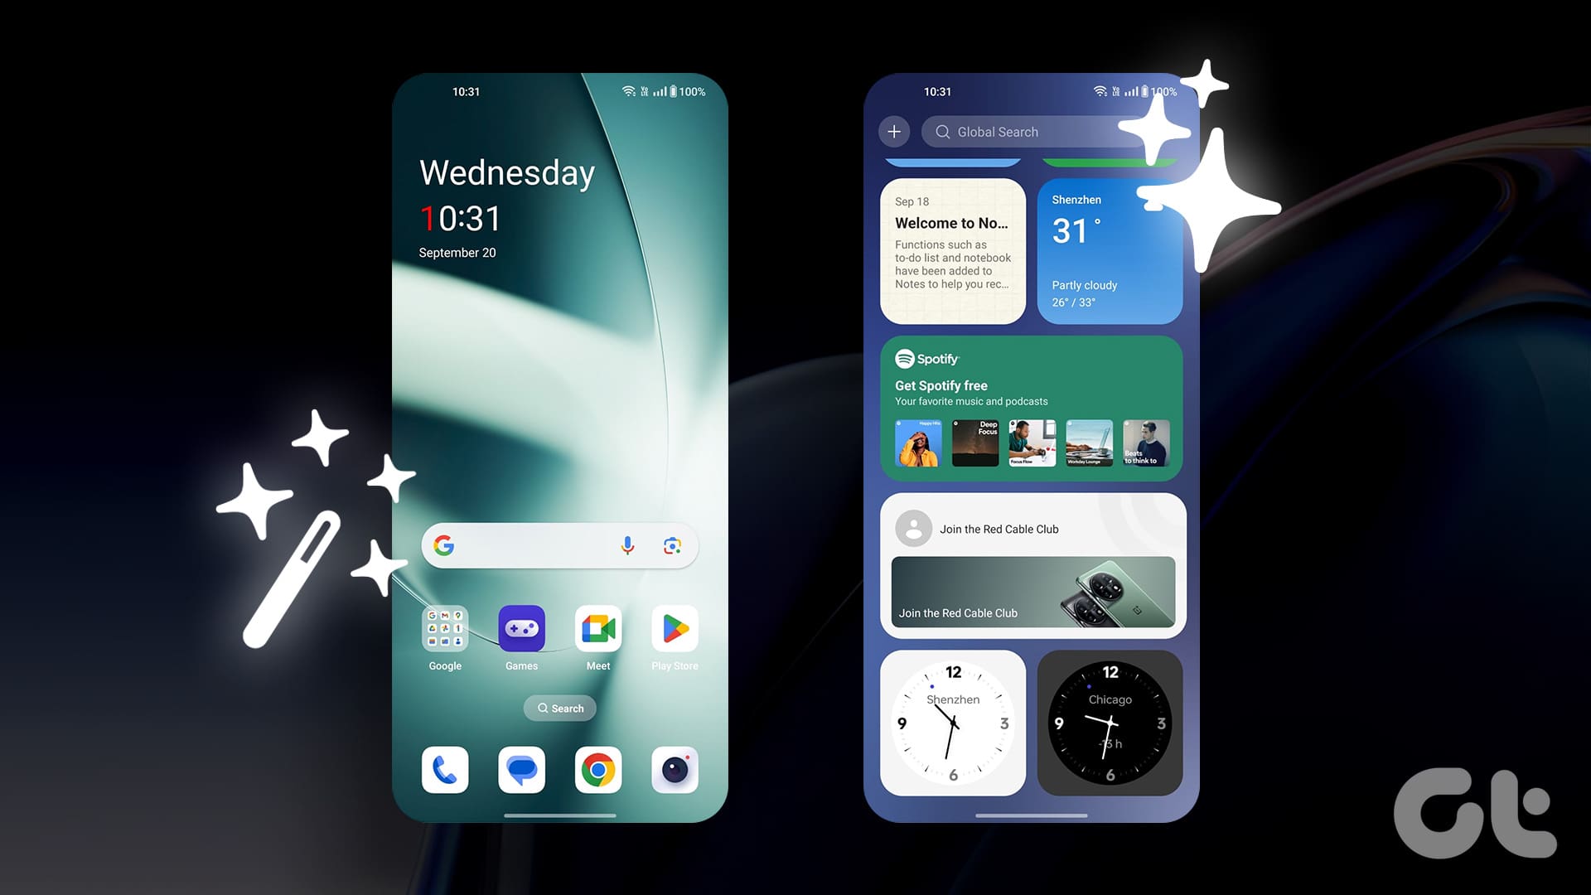1591x895 pixels.
Task: Open Phone dialer app
Action: coord(446,769)
